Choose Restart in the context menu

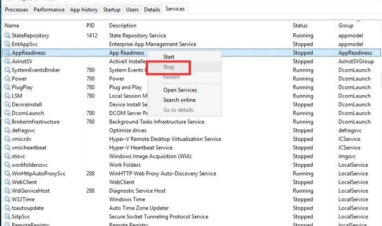tap(185, 77)
